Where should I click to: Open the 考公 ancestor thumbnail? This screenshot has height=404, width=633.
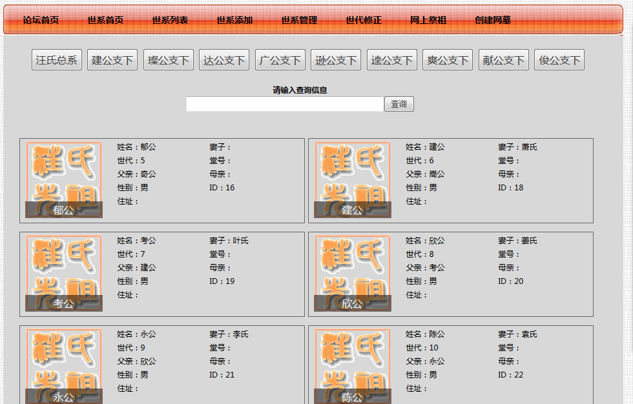(64, 274)
